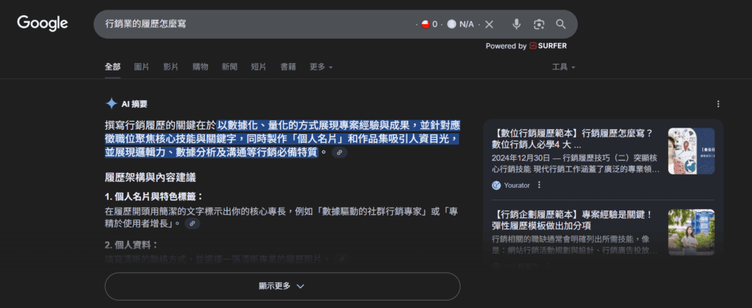Click the 2. 個人資料 heading
The width and height of the screenshot is (752, 308).
click(131, 245)
